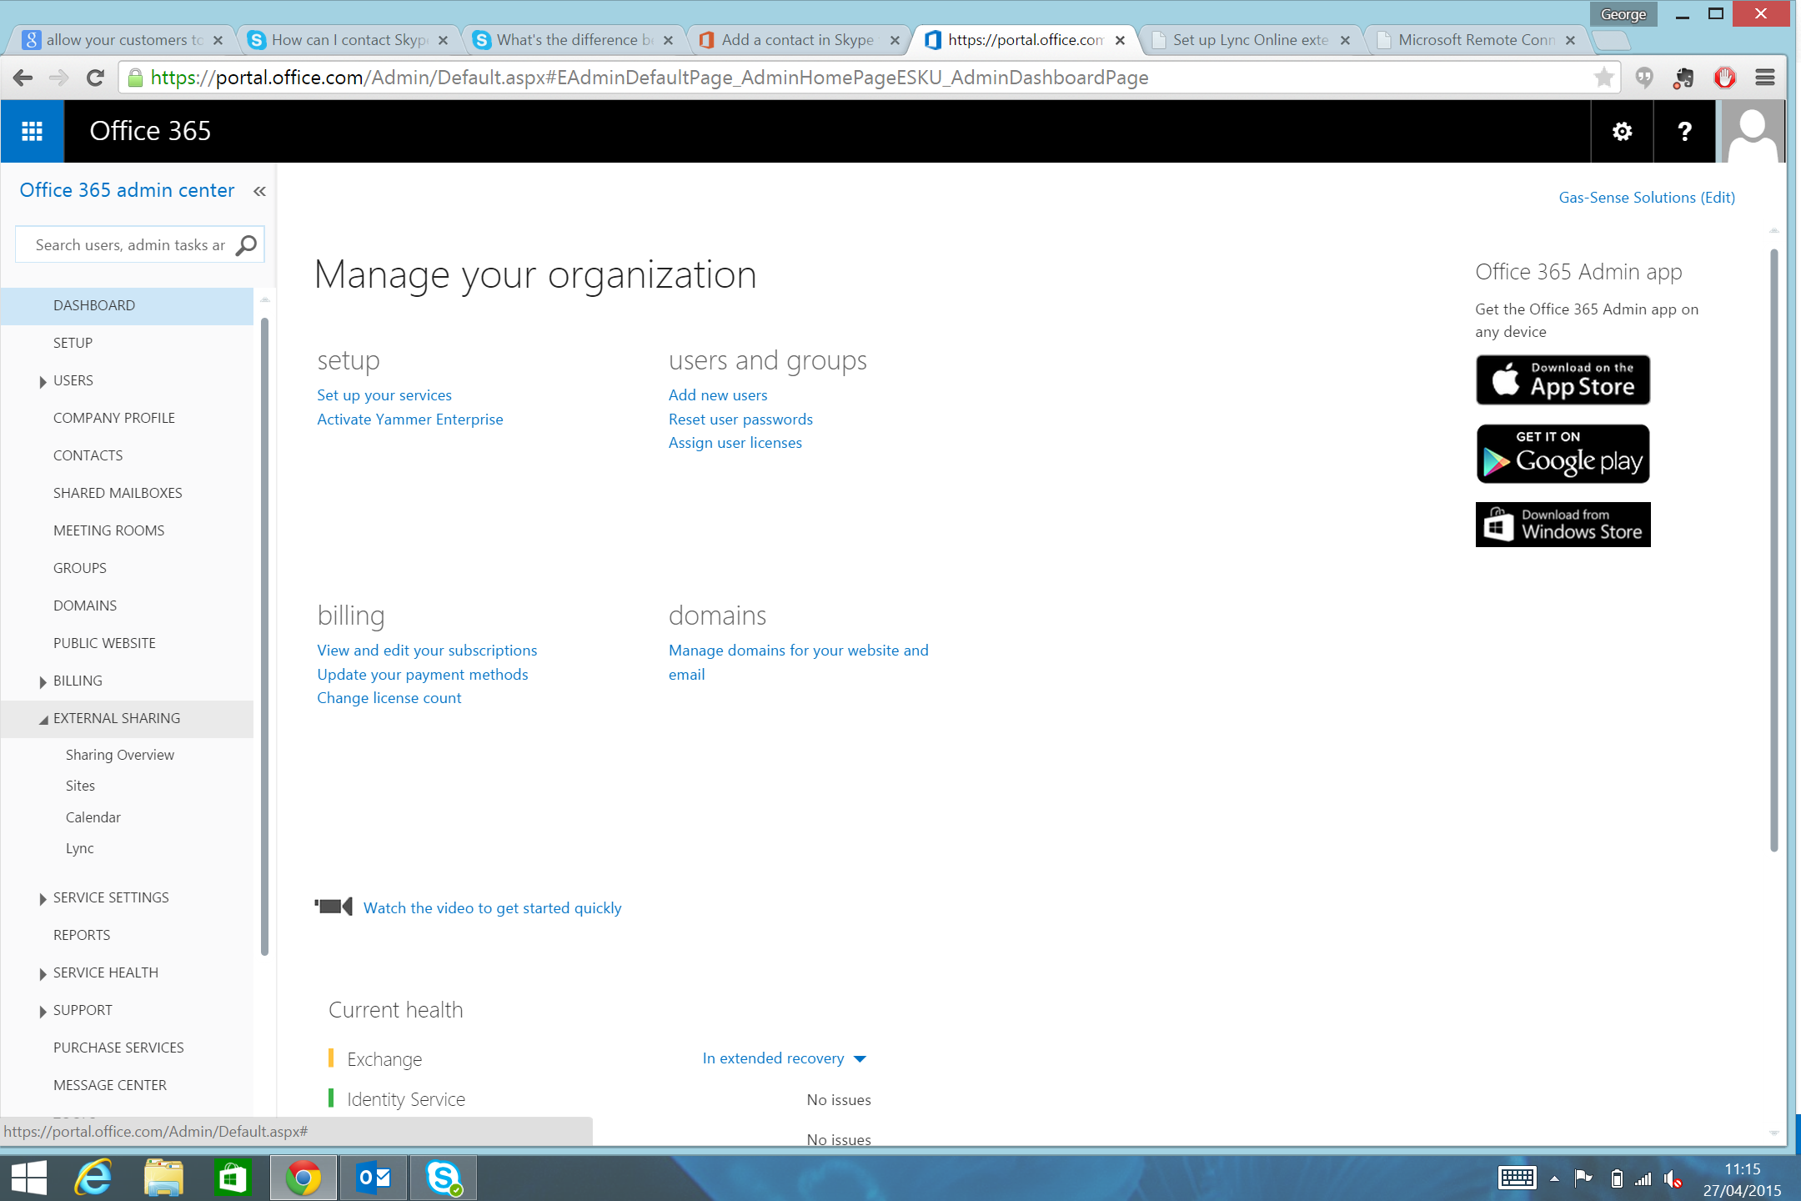Viewport: 1801px width, 1201px height.
Task: Open SHARED MAILBOXES in the navigation
Action: [118, 493]
